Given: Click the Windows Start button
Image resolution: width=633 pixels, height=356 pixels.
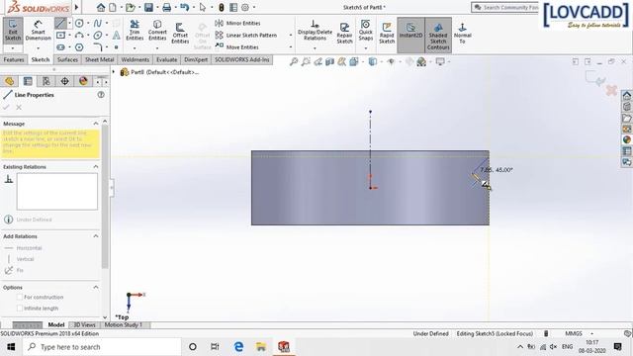Looking at the screenshot, I should pos(11,347).
